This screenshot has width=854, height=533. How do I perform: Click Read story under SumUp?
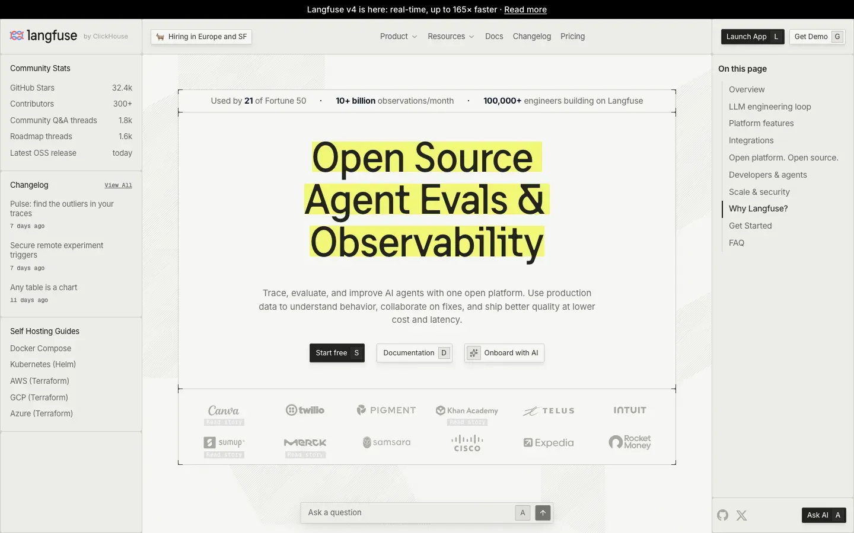click(x=224, y=455)
